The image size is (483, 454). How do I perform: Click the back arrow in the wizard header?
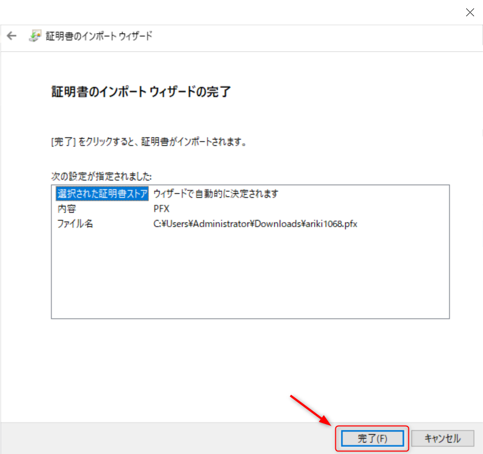pos(12,36)
